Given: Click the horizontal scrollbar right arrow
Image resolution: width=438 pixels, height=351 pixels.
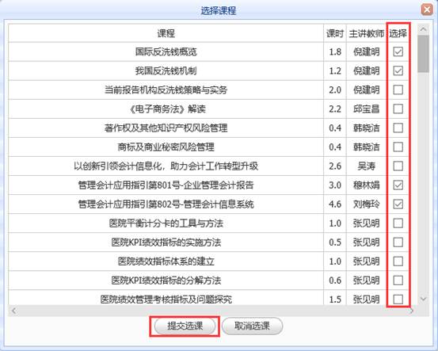Looking at the screenshot, I should tap(411, 311).
